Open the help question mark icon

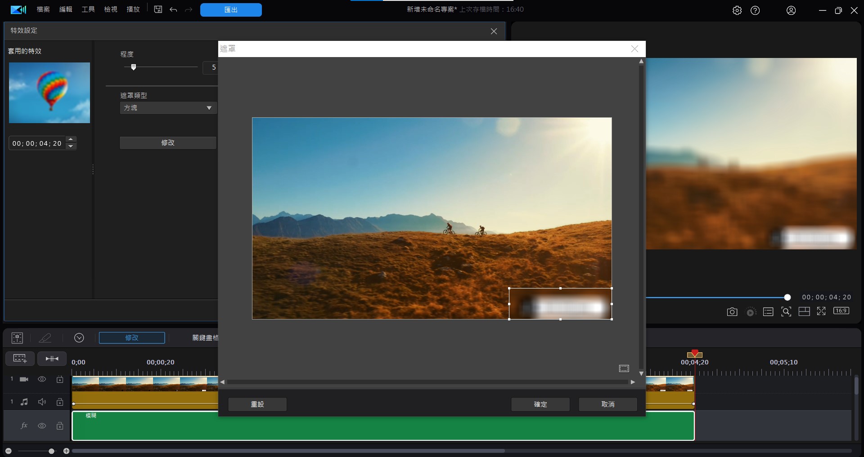coord(755,10)
